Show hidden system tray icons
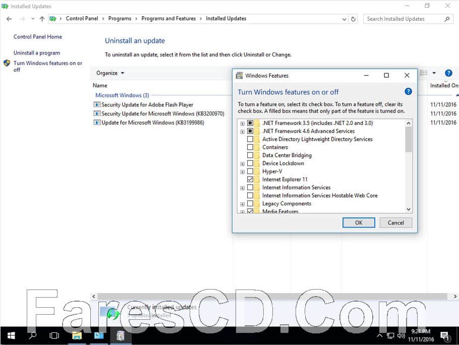The image size is (459, 345). (x=379, y=335)
